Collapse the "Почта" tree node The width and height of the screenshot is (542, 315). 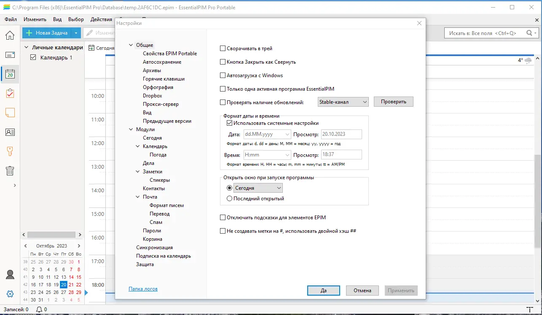coord(138,197)
